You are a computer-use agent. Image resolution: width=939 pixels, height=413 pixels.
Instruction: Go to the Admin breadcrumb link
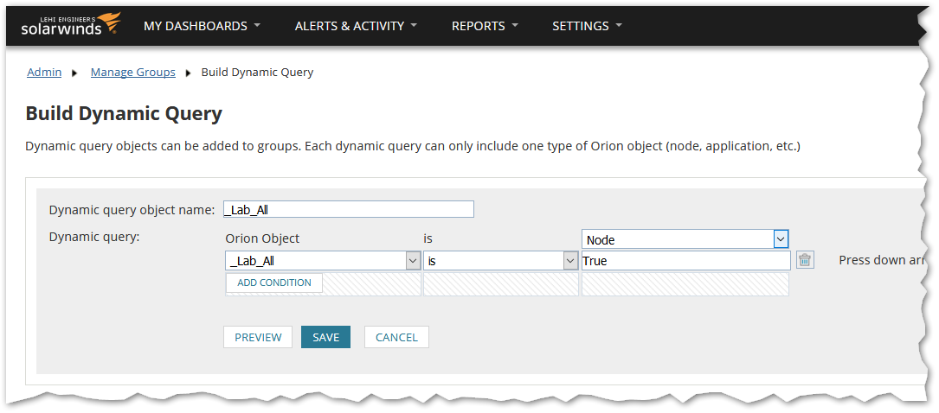(x=44, y=73)
